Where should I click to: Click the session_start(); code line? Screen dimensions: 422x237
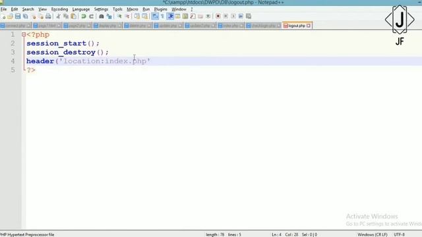tap(63, 43)
